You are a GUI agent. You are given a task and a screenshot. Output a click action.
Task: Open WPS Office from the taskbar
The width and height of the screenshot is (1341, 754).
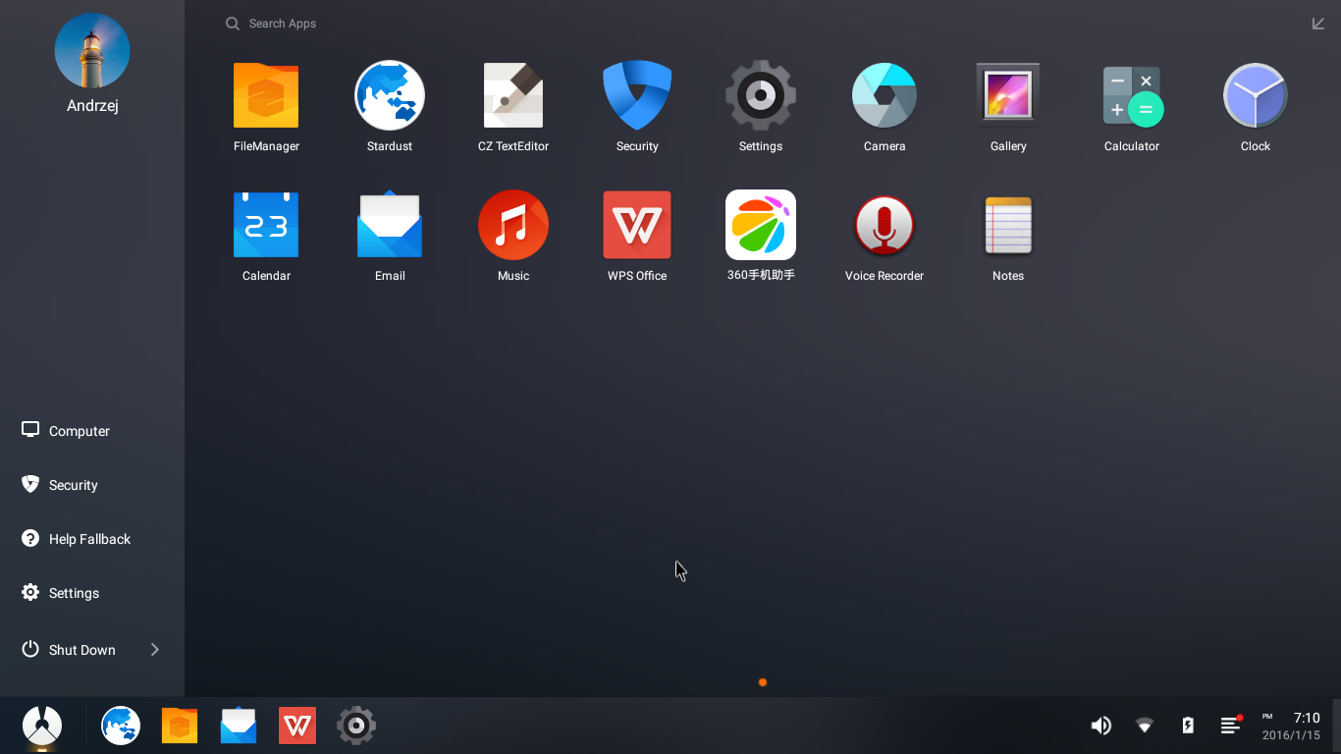[x=297, y=726]
